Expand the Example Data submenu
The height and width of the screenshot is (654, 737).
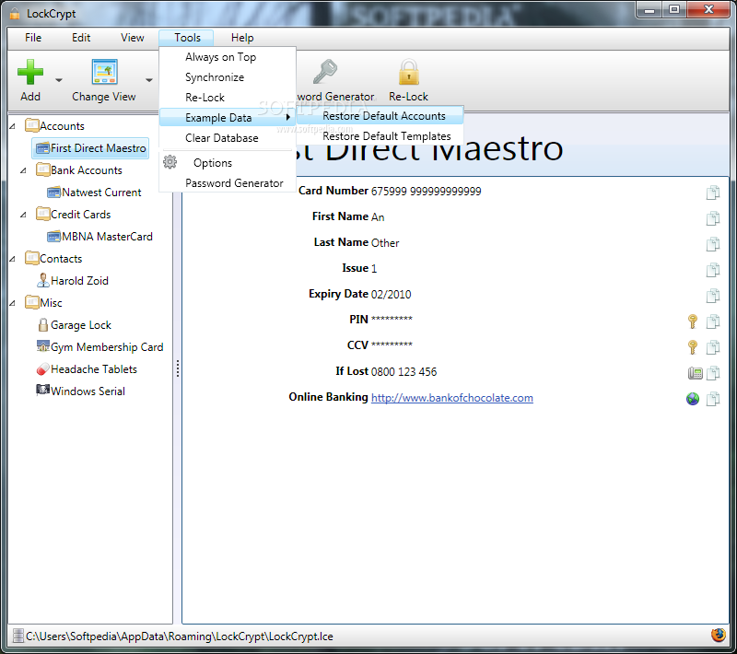[228, 118]
